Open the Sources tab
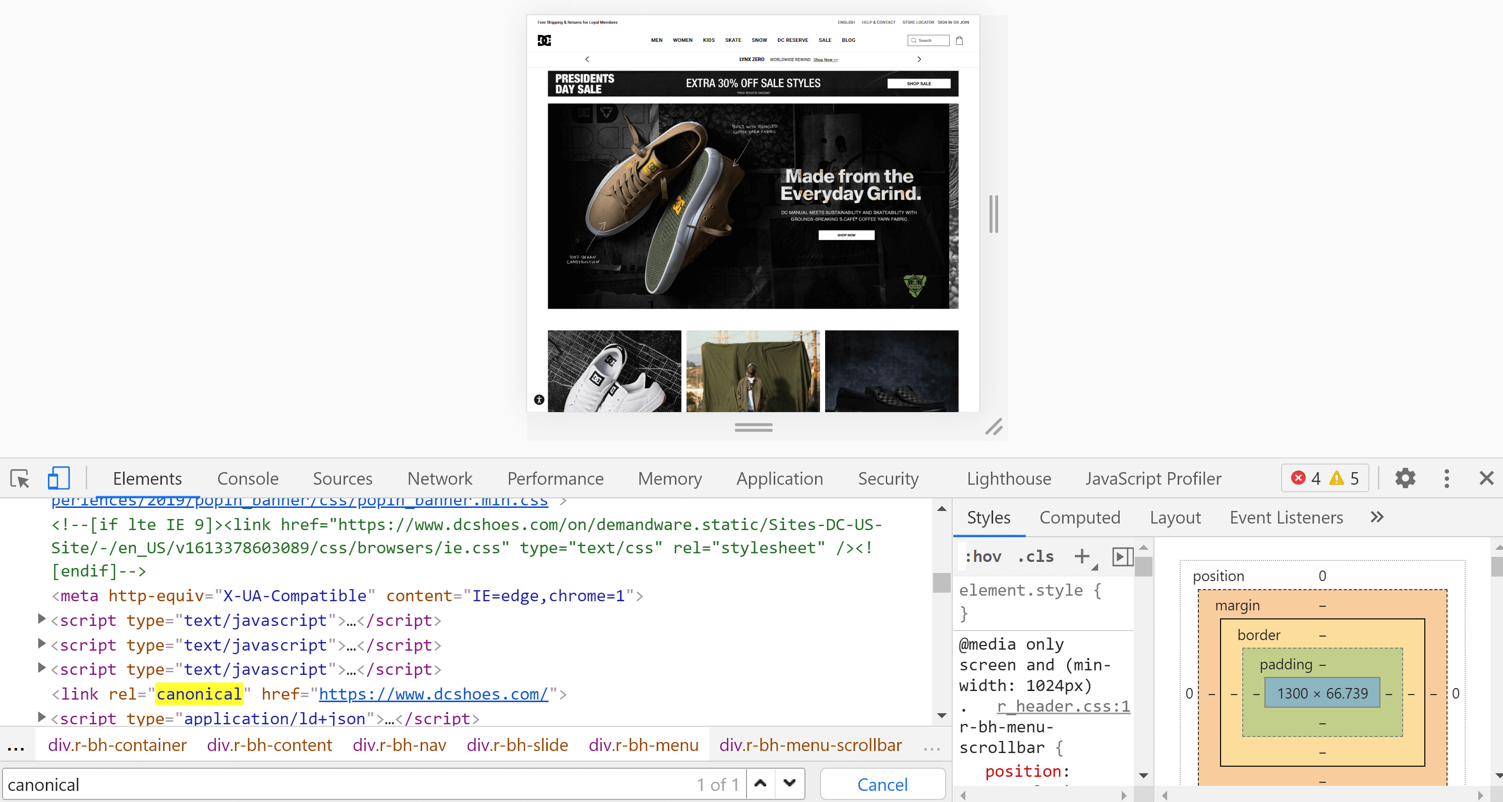The height and width of the screenshot is (802, 1503). tap(342, 479)
